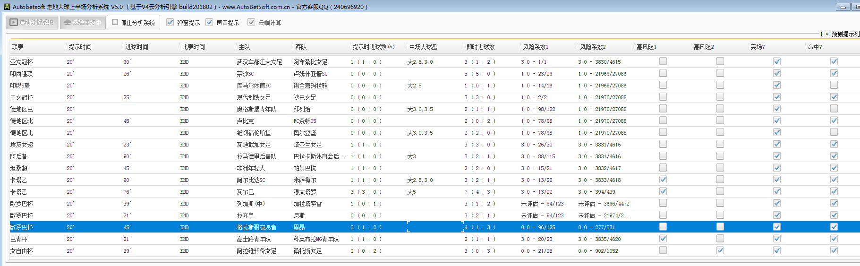Uncheck 高风险2 box in the 女自由杯 row
Viewport: 860px width, 266px height.
click(720, 250)
